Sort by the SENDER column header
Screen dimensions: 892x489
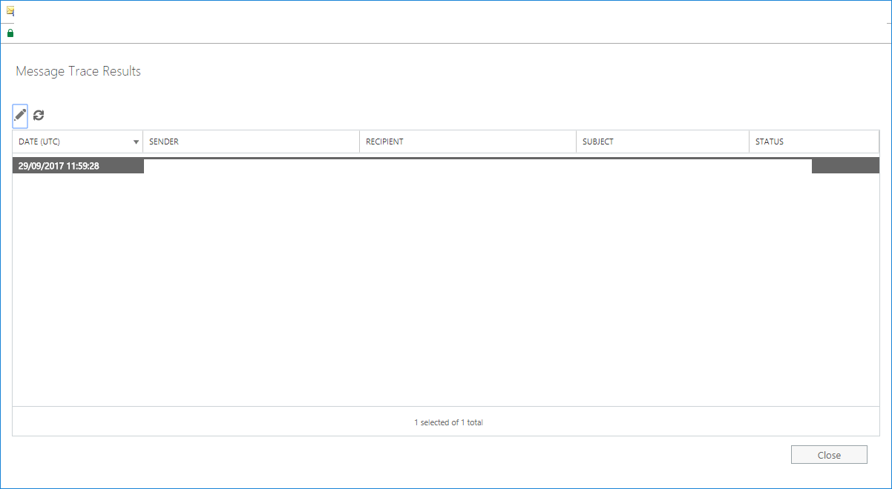pyautogui.click(x=252, y=142)
